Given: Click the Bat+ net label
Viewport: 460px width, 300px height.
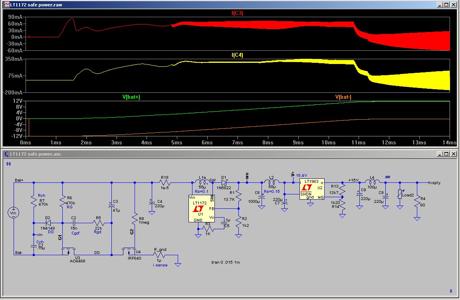Looking at the screenshot, I should pos(19,180).
